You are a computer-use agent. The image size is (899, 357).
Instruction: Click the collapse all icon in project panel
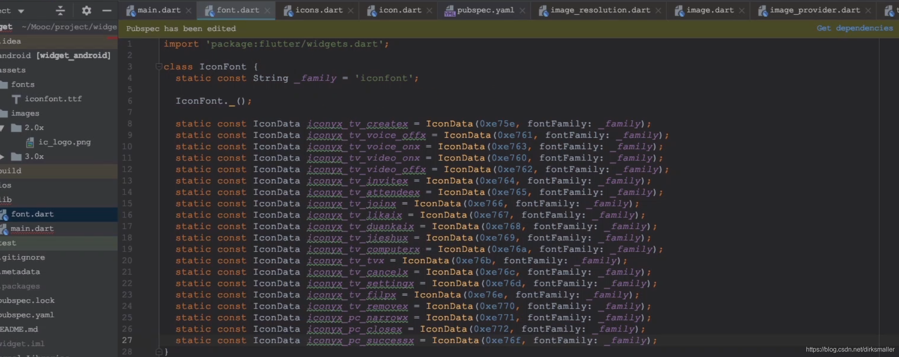tap(60, 10)
